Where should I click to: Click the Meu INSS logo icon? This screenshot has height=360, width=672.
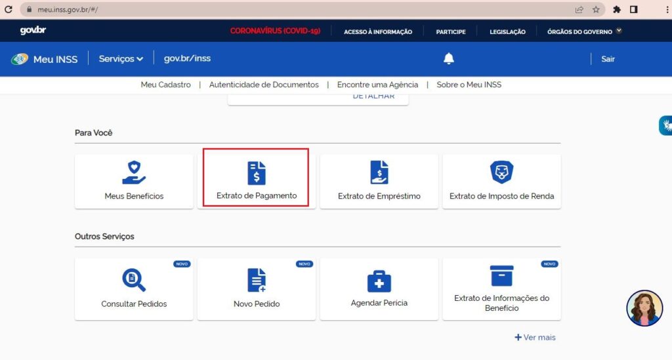pos(20,59)
